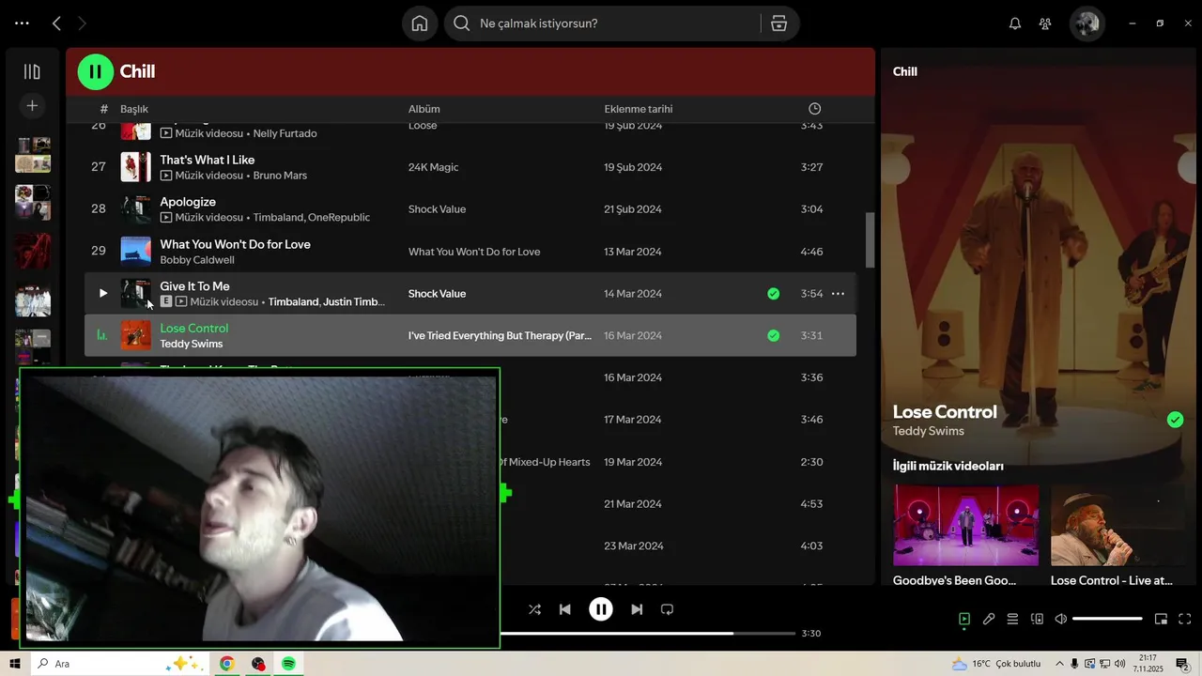Open Bobby Caldwell artist link
This screenshot has width=1202, height=676.
point(197,260)
